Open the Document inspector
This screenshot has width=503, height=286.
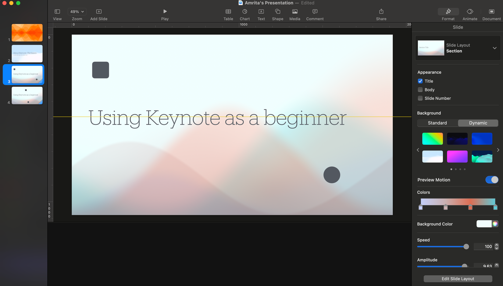(491, 12)
